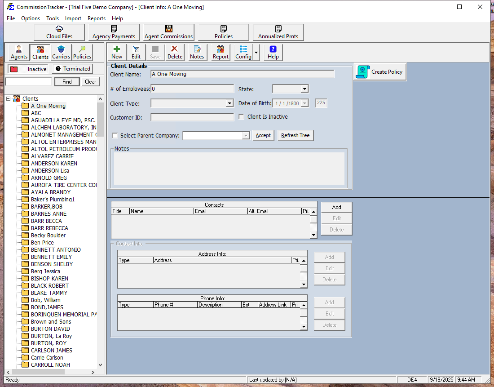
Task: Switch to the Agents panel icon
Action: tap(19, 52)
